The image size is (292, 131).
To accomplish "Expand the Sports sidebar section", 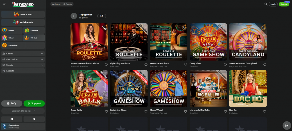I will point(23,65).
